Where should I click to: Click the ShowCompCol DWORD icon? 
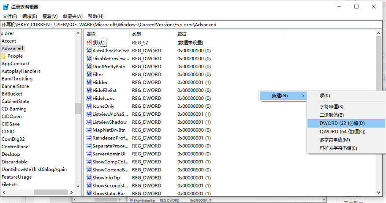[x=89, y=162]
